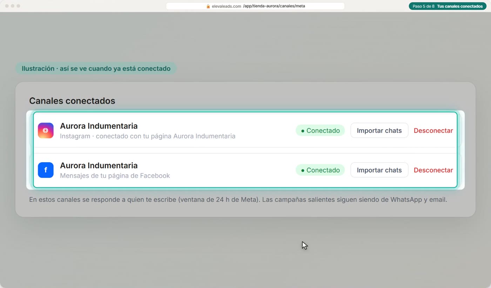491x288 pixels.
Task: Click the elevaleads.com address bar
Action: coord(255,6)
